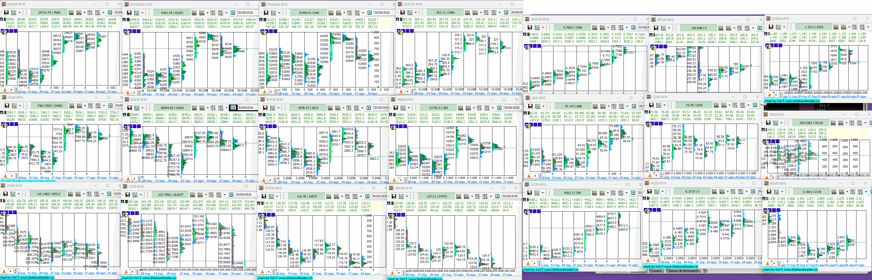Click first column layout icon in RTYU6 toolbar
This screenshot has height=280, width=872.
coord(349,108)
